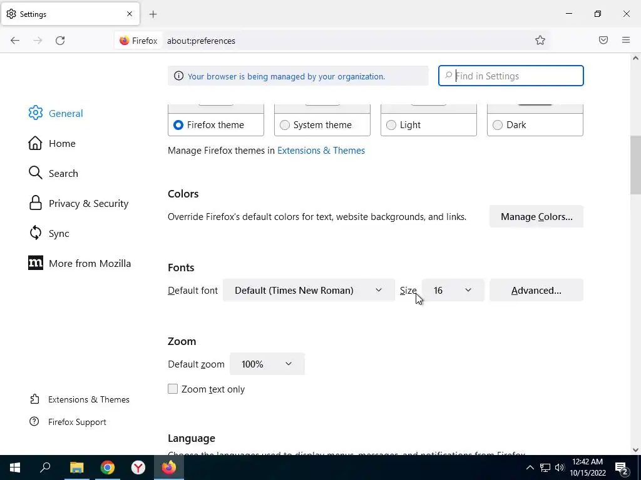The image size is (641, 480).
Task: Click the Manage Colors button
Action: (x=536, y=216)
